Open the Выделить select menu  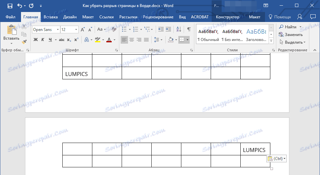coord(292,42)
